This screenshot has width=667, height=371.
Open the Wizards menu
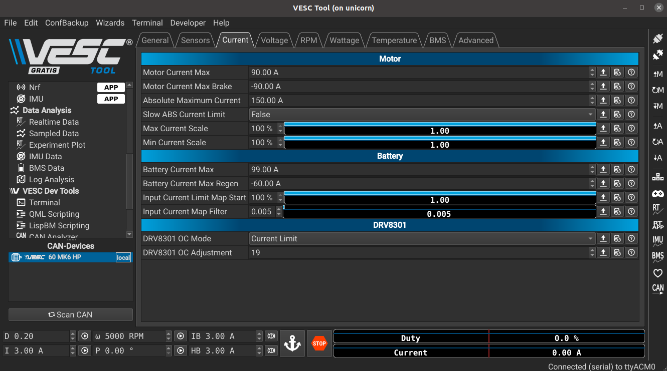(110, 23)
